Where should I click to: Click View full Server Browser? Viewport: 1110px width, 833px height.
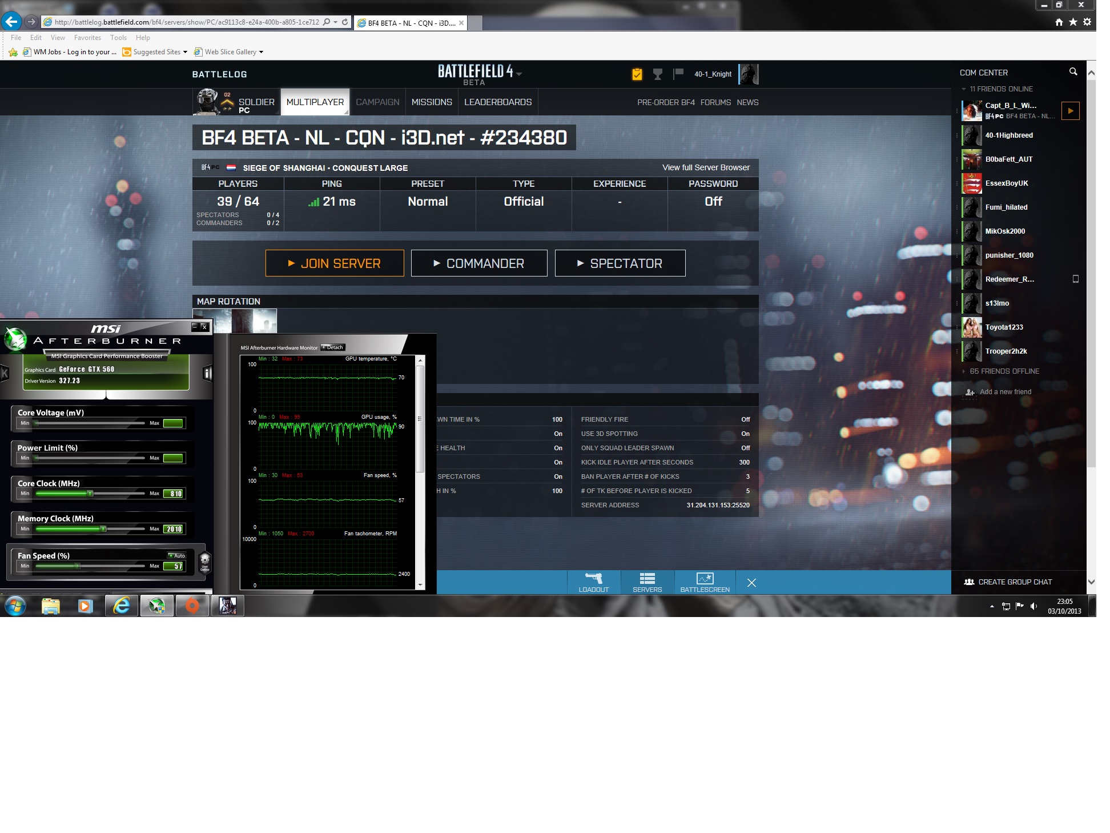706,167
